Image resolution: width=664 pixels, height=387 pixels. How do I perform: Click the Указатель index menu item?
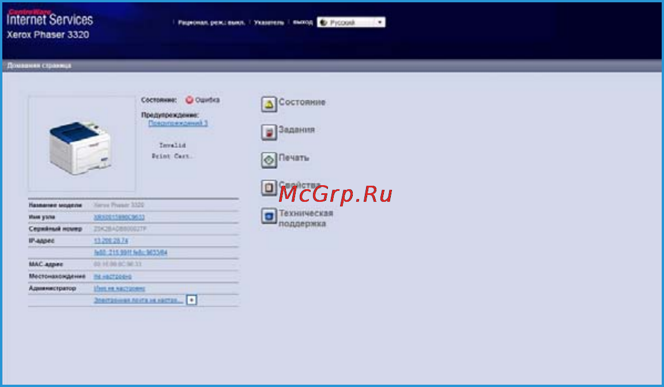tap(269, 22)
